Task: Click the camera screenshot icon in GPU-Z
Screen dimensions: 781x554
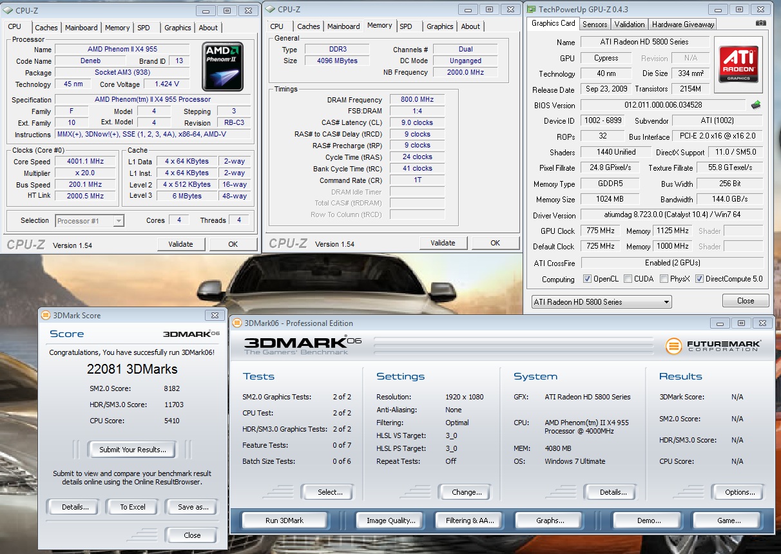Action: coord(761,23)
